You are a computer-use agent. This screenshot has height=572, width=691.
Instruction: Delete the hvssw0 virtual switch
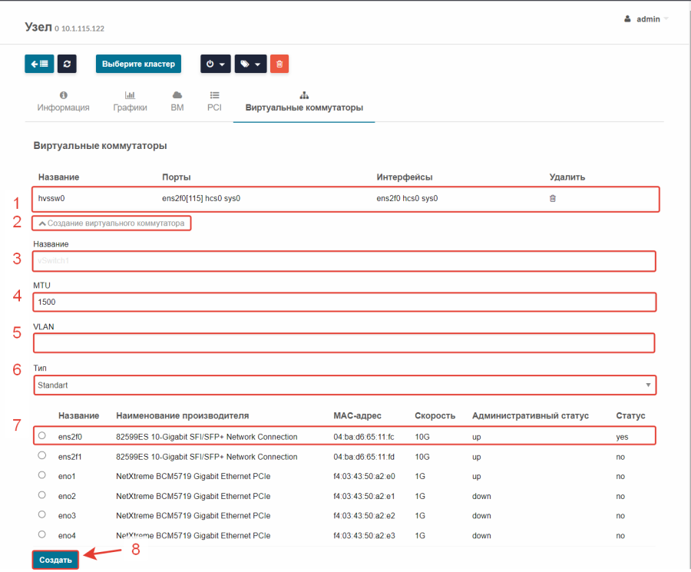(553, 198)
